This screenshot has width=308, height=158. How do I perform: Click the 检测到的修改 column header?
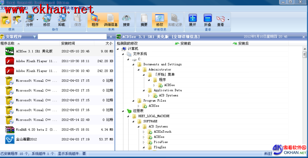coord(144,43)
